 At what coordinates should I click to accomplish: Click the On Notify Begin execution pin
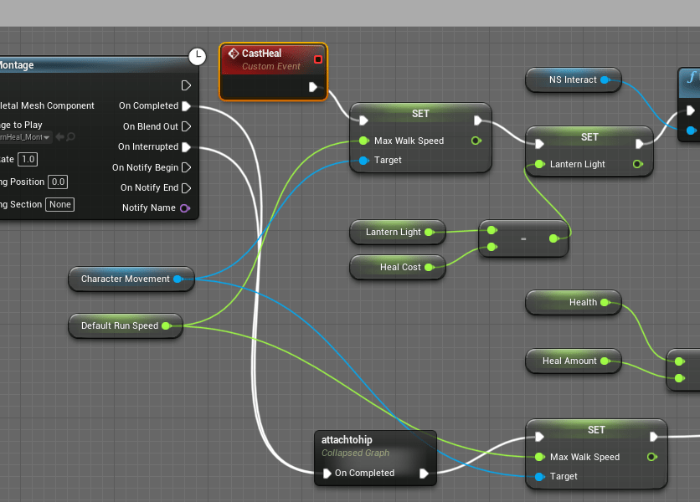[186, 167]
